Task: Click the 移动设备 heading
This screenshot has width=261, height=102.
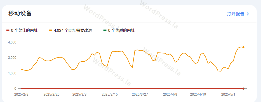Action: pyautogui.click(x=20, y=13)
